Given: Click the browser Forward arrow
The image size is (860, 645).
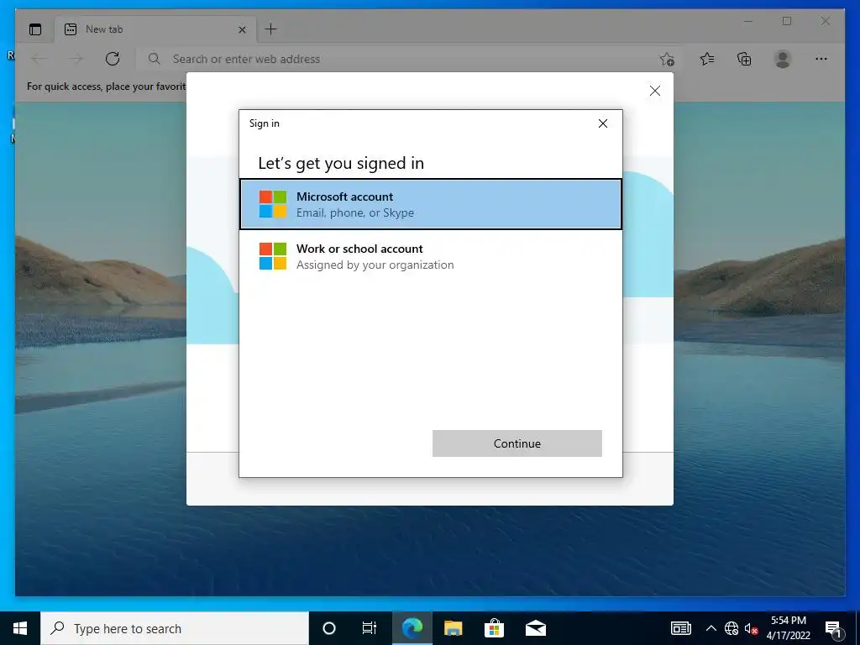Looking at the screenshot, I should coord(76,59).
